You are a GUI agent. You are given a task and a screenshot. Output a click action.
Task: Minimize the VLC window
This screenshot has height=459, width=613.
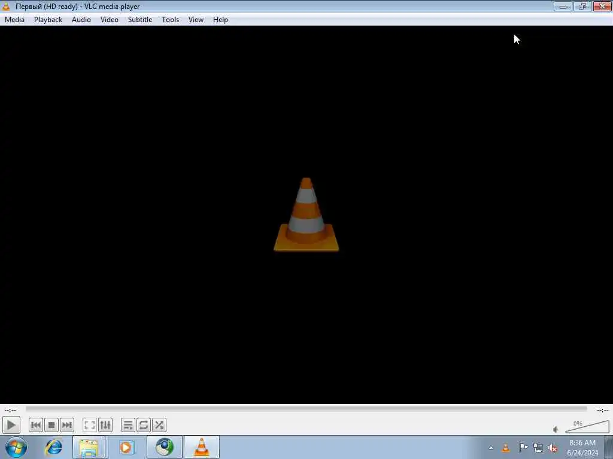563,6
